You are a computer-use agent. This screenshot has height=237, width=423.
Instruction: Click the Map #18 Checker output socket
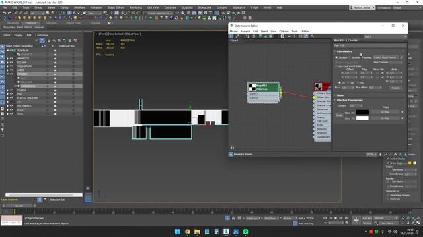[281, 93]
